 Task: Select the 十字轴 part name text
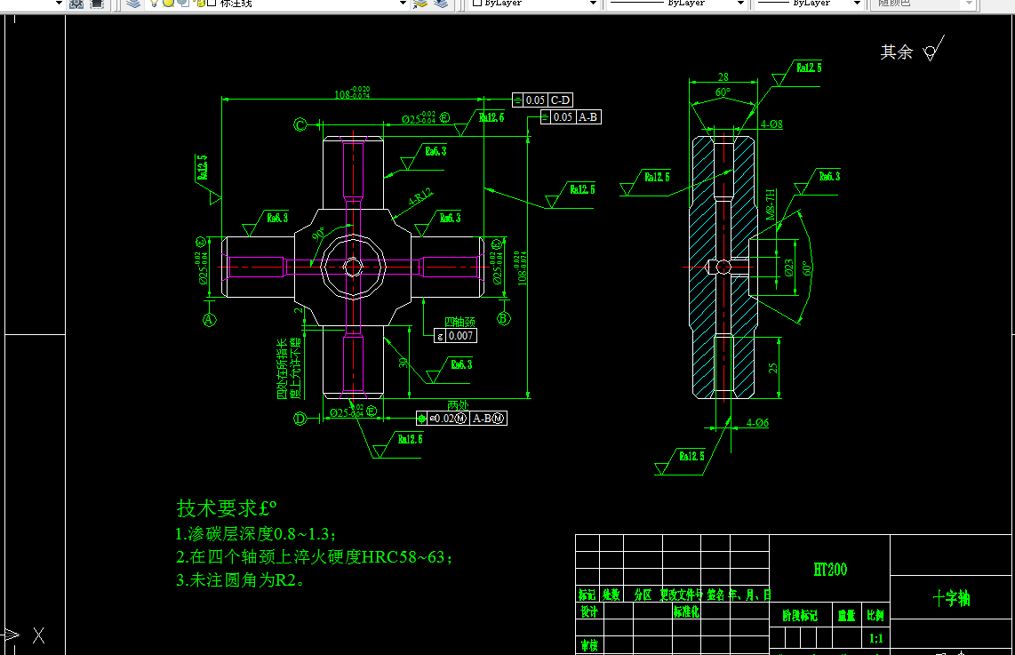[952, 598]
